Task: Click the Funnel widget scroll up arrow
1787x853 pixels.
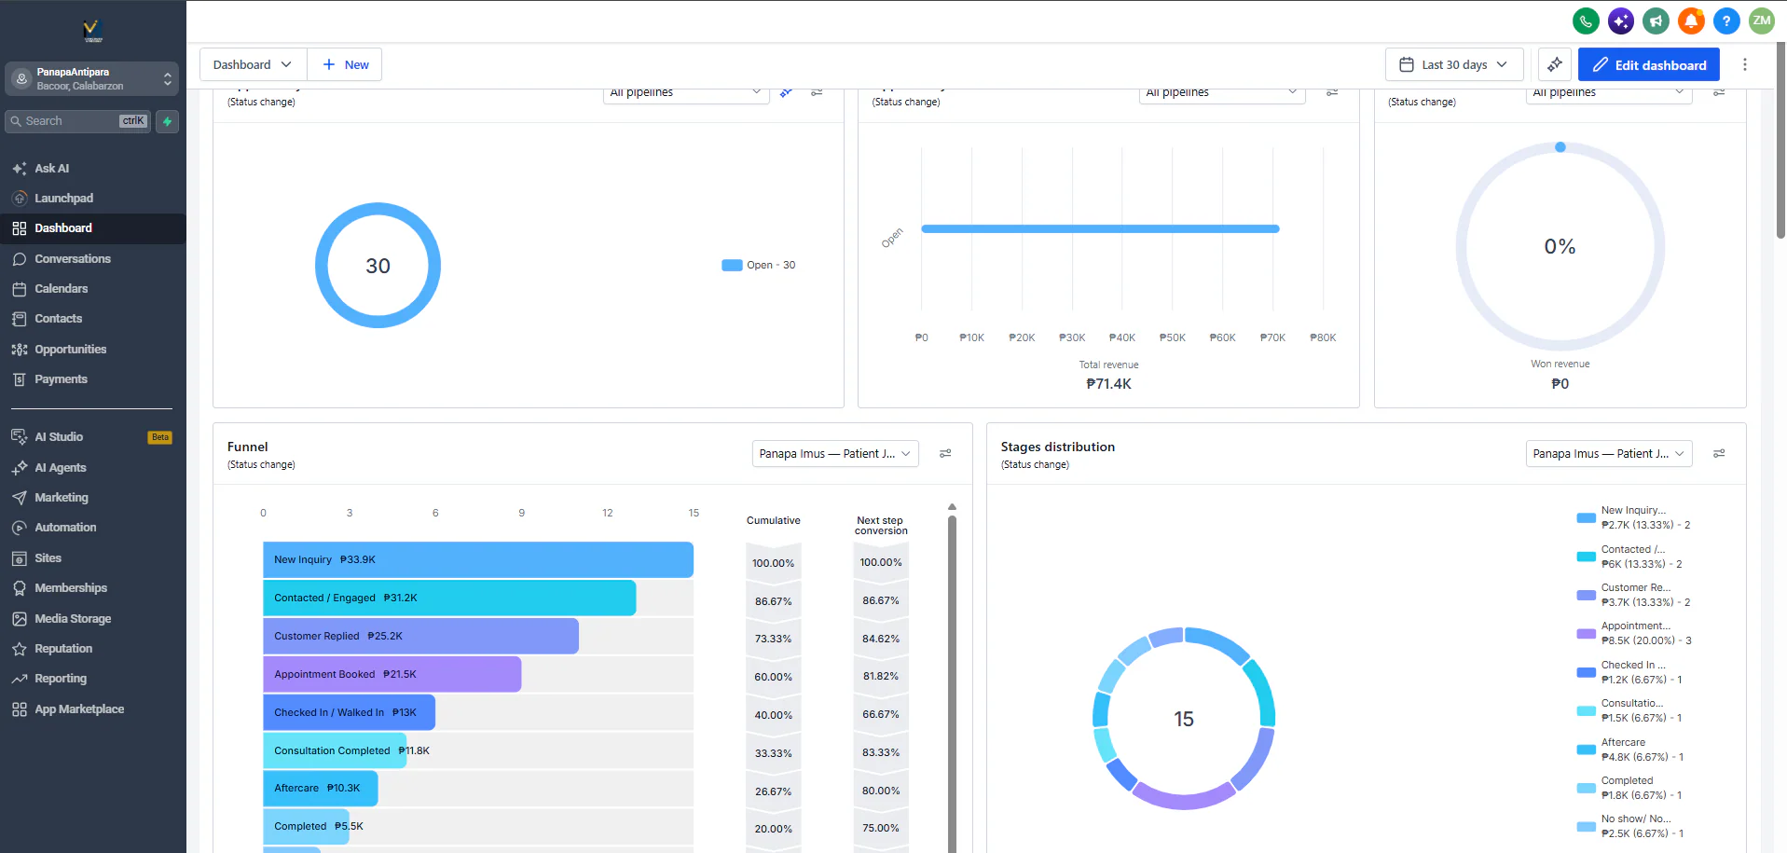Action: (952, 507)
